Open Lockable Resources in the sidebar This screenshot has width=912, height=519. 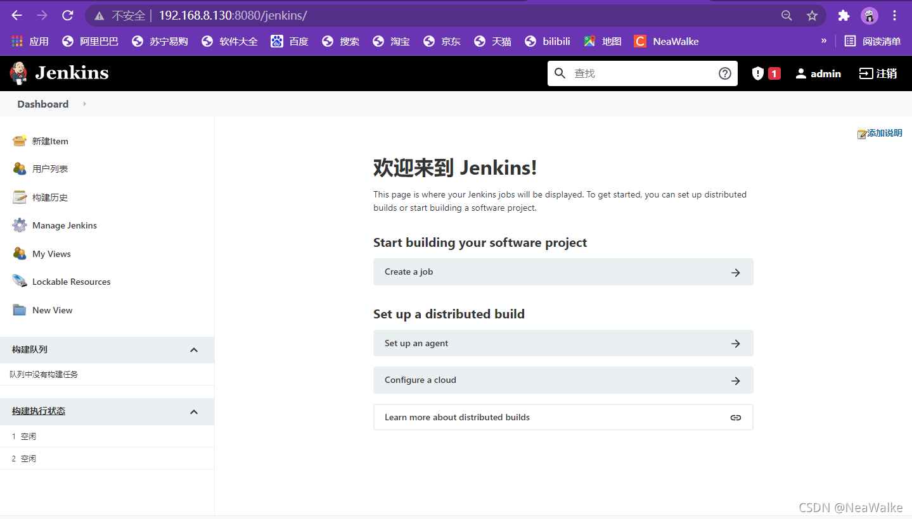point(72,282)
